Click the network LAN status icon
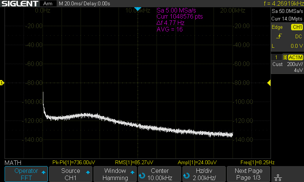Screen dimensions: 304x182 point(278,177)
